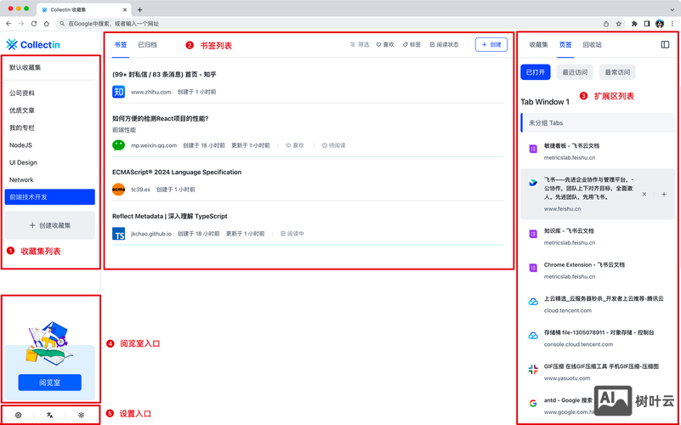Filter bookmarks by 喜欢
681x425 pixels.
click(385, 45)
